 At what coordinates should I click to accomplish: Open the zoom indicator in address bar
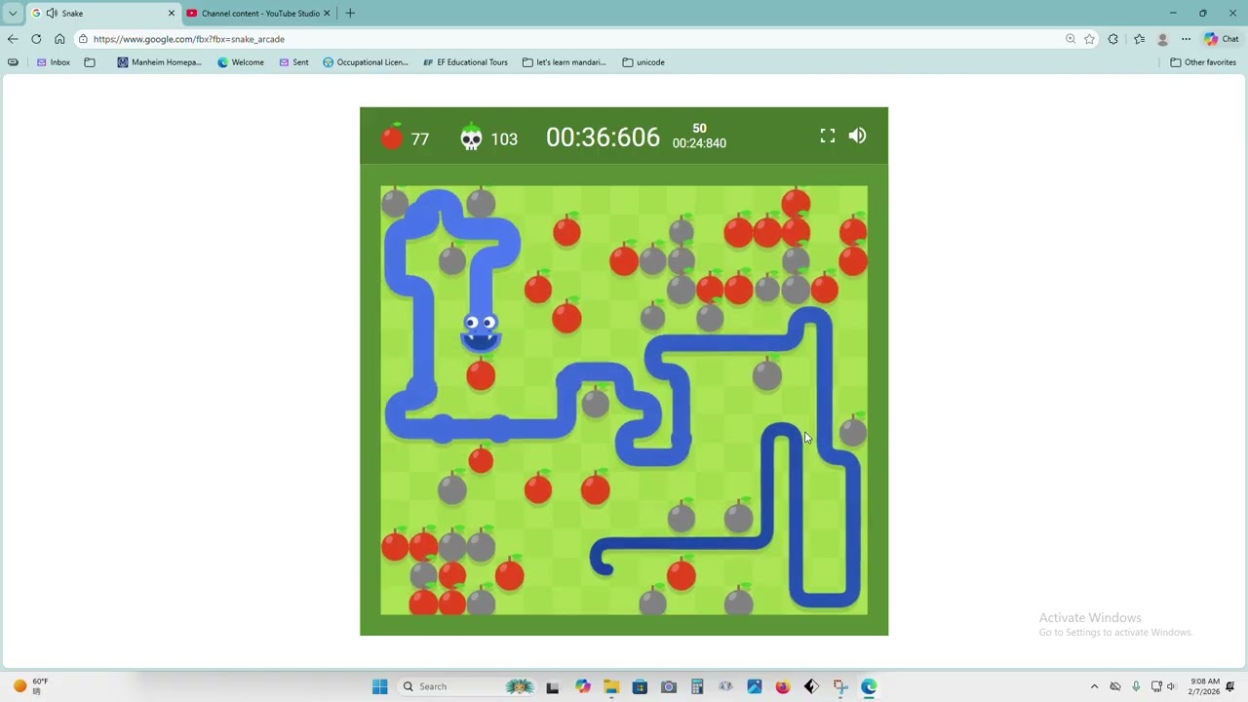[x=1071, y=39]
